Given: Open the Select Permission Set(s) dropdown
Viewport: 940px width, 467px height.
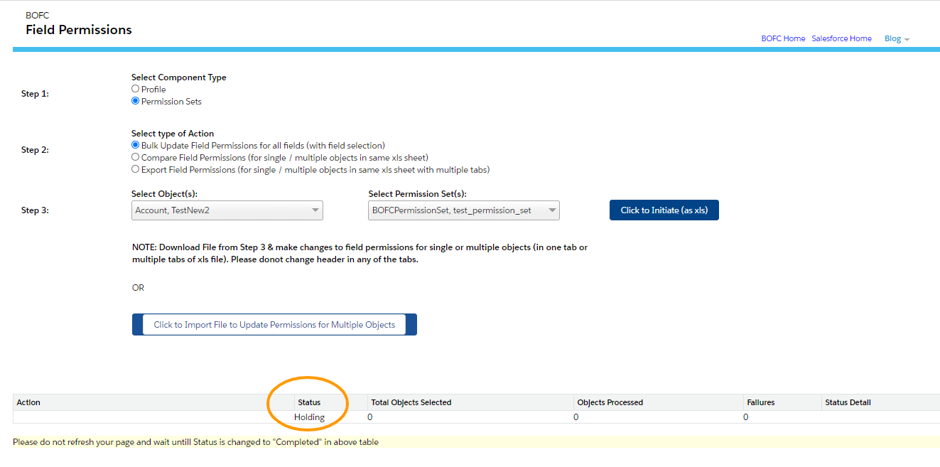Looking at the screenshot, I should pyautogui.click(x=464, y=210).
